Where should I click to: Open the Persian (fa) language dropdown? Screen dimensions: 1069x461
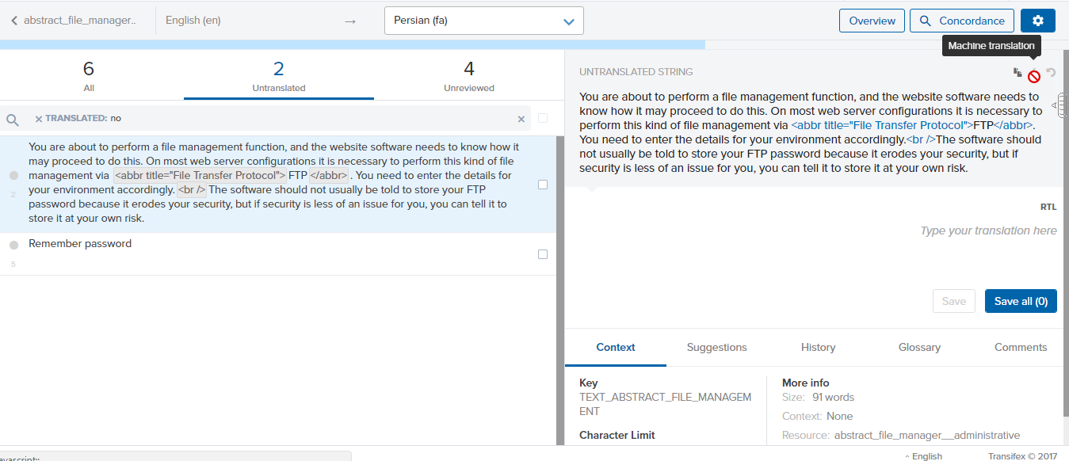[x=483, y=21]
